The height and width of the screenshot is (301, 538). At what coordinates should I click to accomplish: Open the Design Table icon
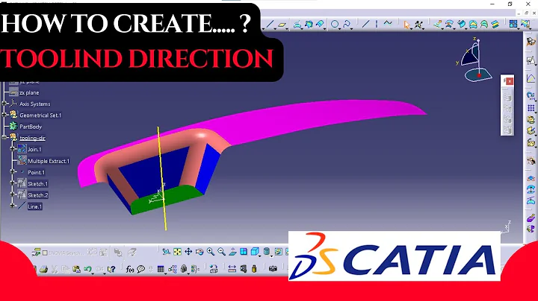point(161,269)
